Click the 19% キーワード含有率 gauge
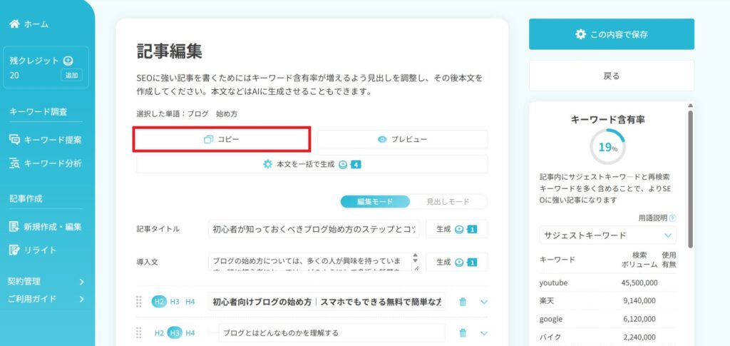 [x=607, y=147]
